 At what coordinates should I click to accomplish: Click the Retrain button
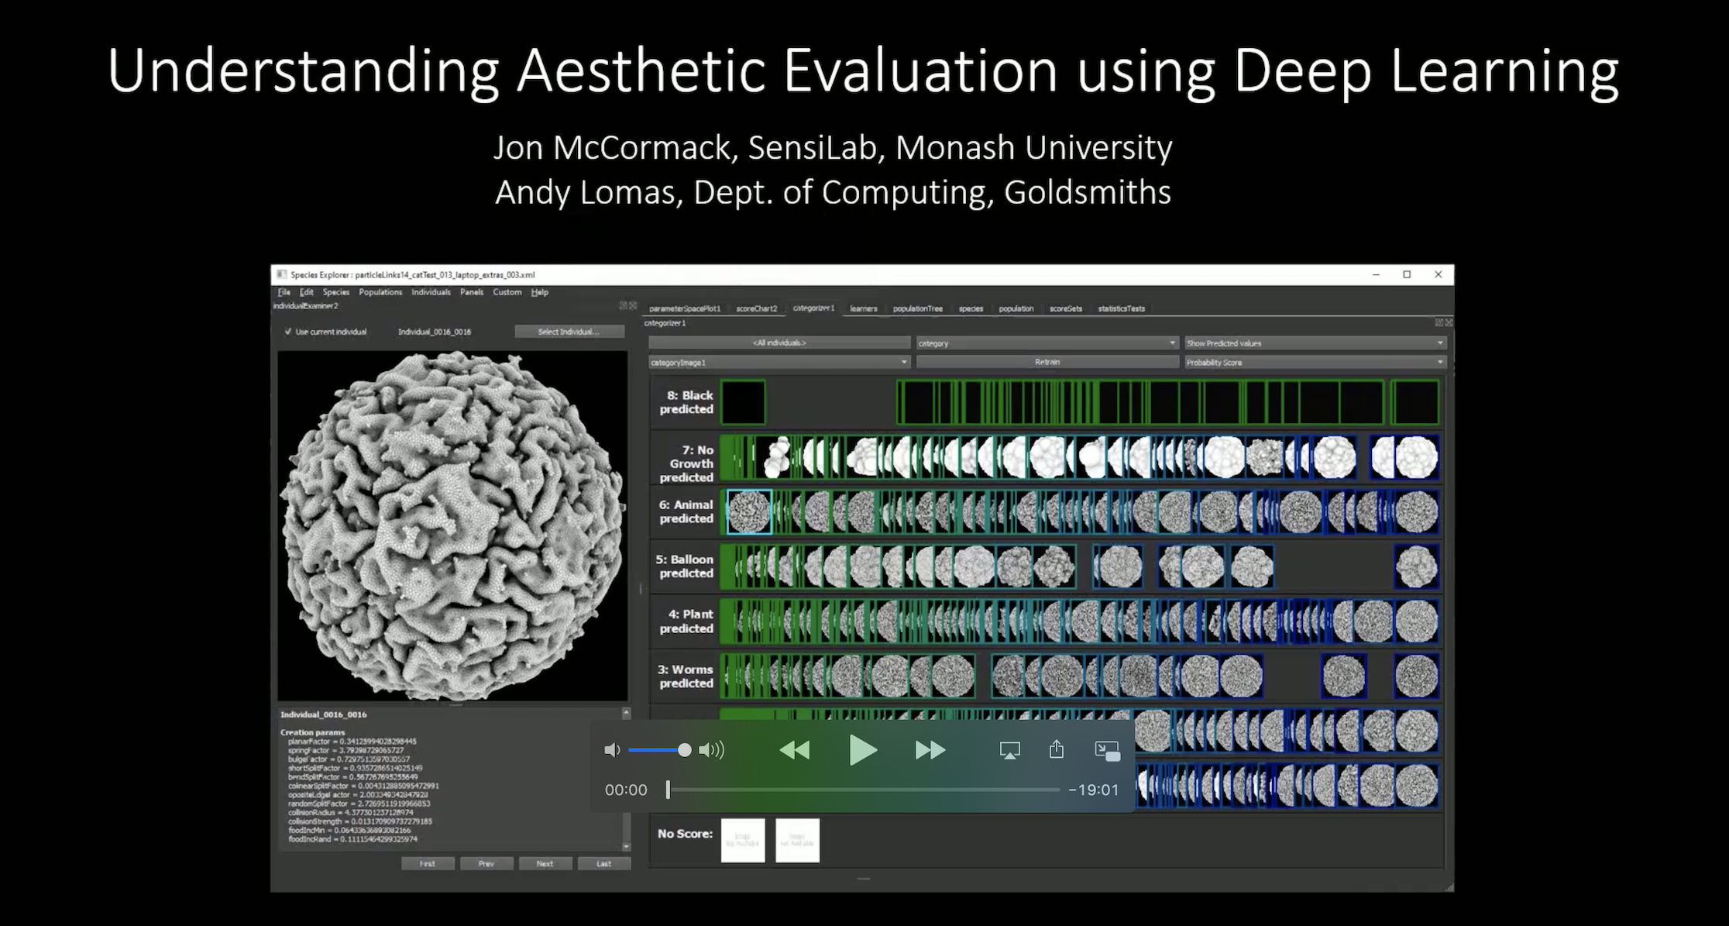(x=1047, y=362)
